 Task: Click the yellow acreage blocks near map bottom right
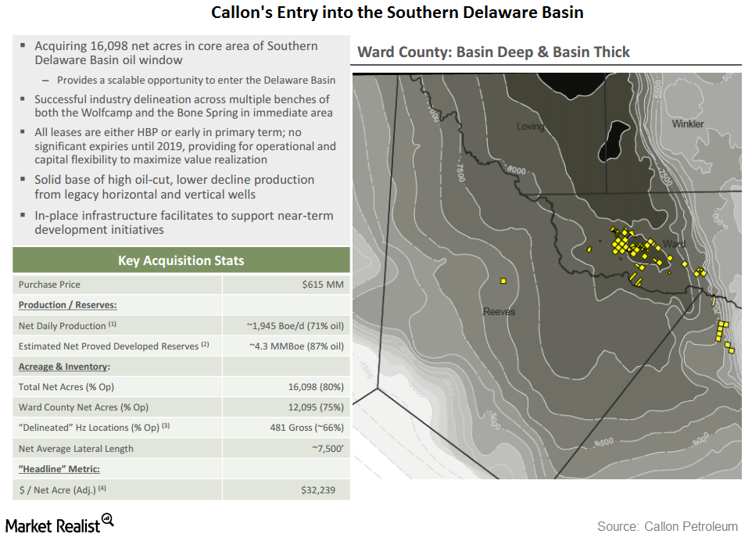click(x=720, y=332)
